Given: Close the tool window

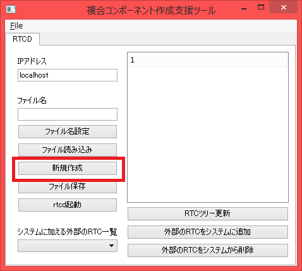Looking at the screenshot, I should [x=284, y=8].
